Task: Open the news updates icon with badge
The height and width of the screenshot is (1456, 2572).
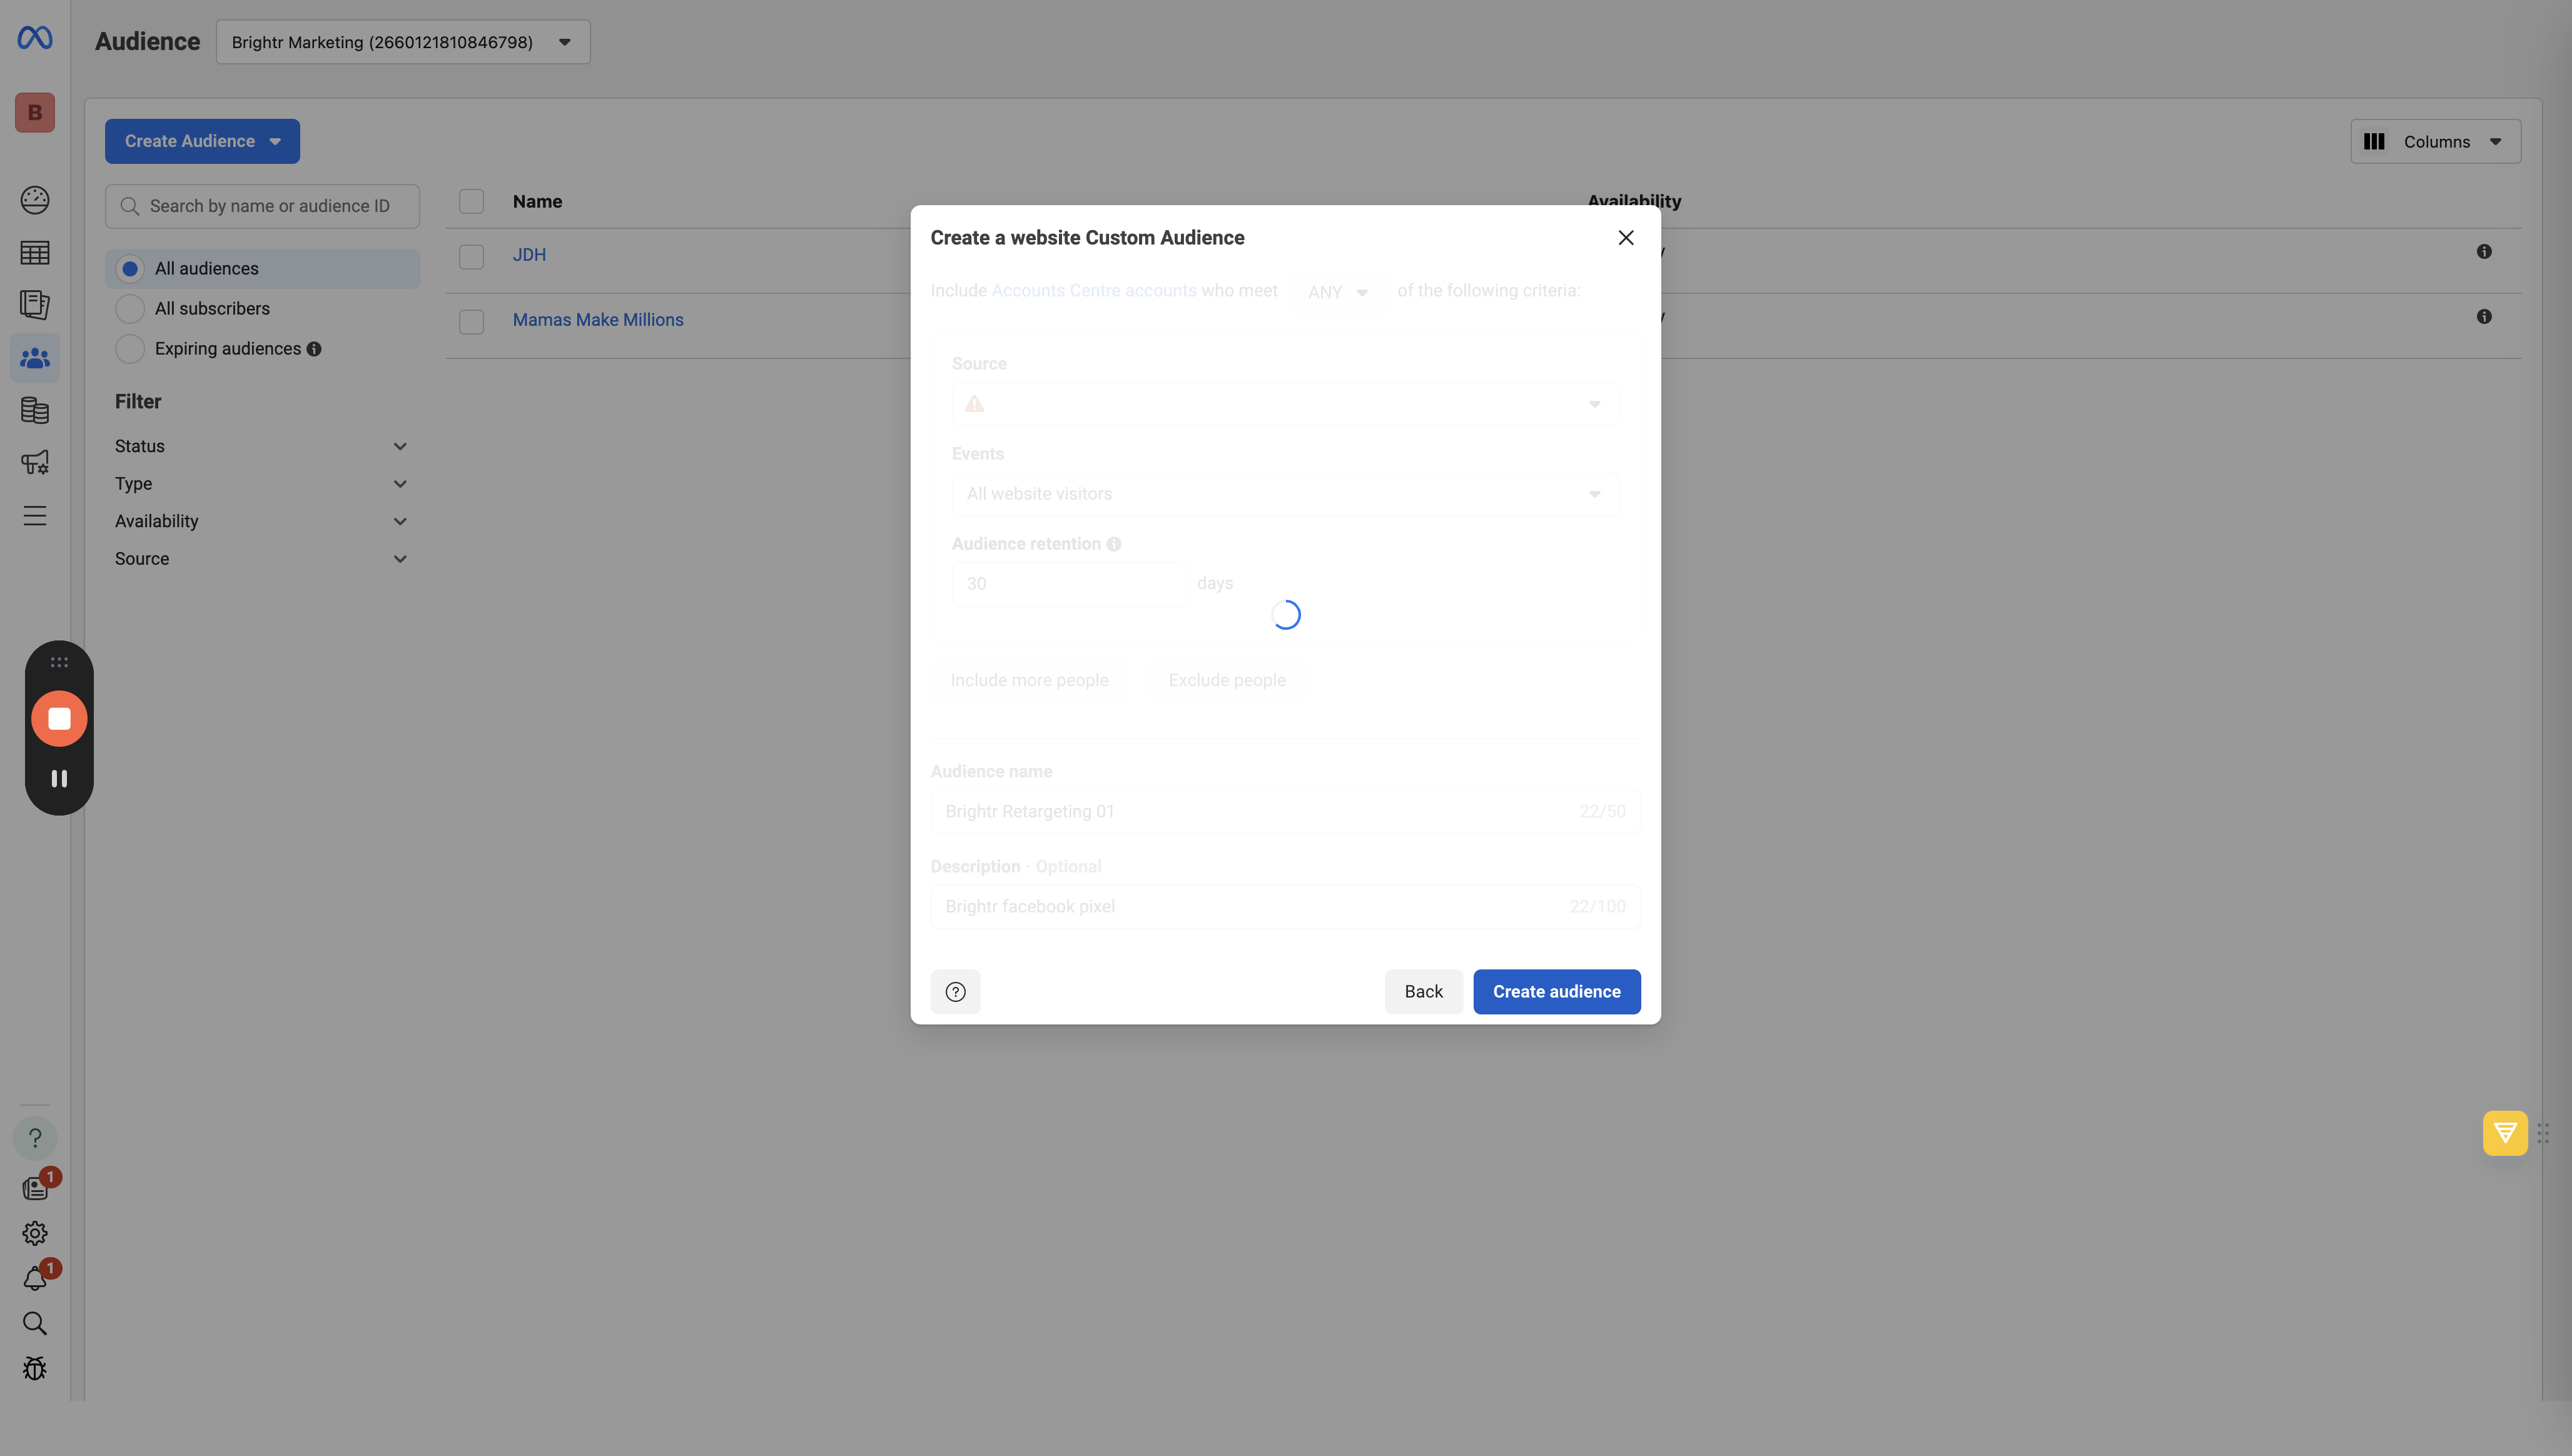Action: (x=35, y=1187)
